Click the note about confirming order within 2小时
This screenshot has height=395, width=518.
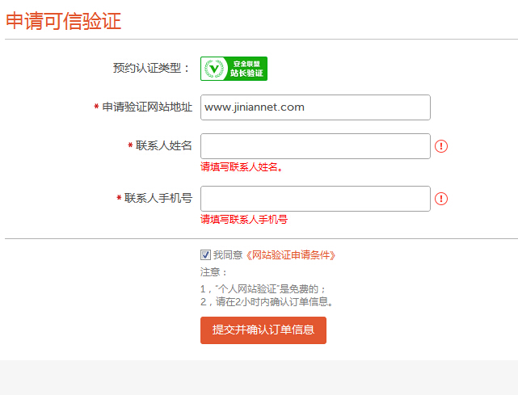[x=267, y=302]
